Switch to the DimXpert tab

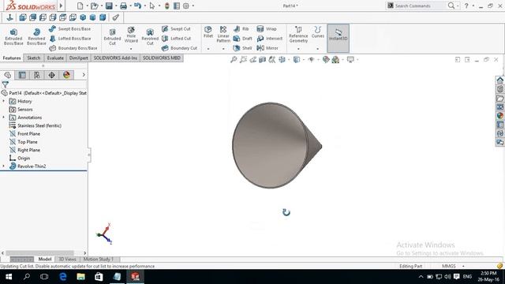[79, 58]
